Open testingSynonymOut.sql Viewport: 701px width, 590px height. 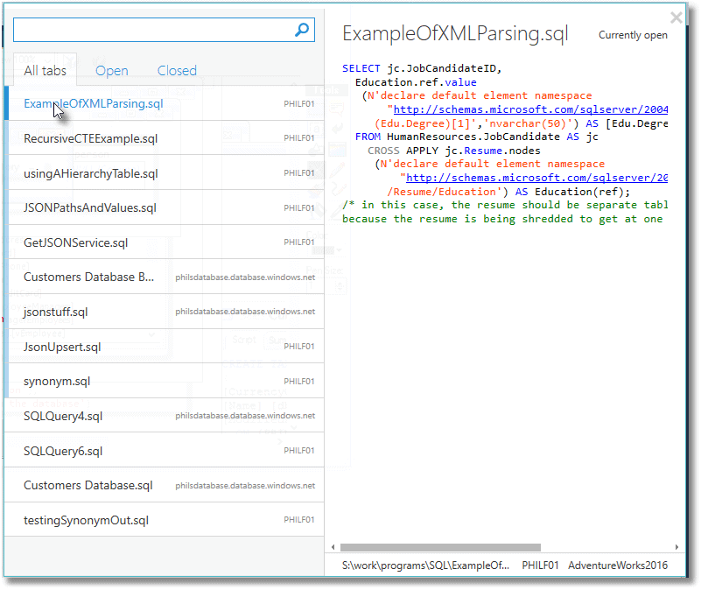pyautogui.click(x=86, y=520)
